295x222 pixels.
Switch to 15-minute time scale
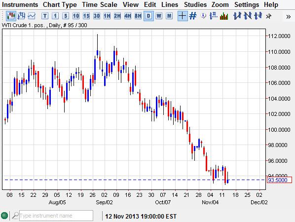tap(86, 16)
